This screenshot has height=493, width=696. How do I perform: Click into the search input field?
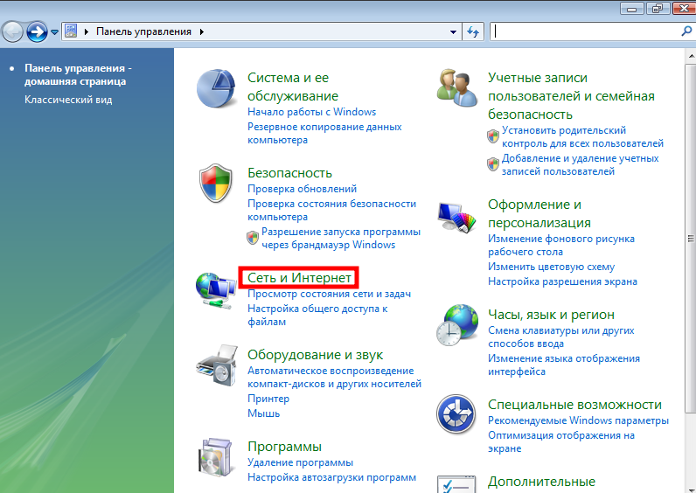click(586, 31)
